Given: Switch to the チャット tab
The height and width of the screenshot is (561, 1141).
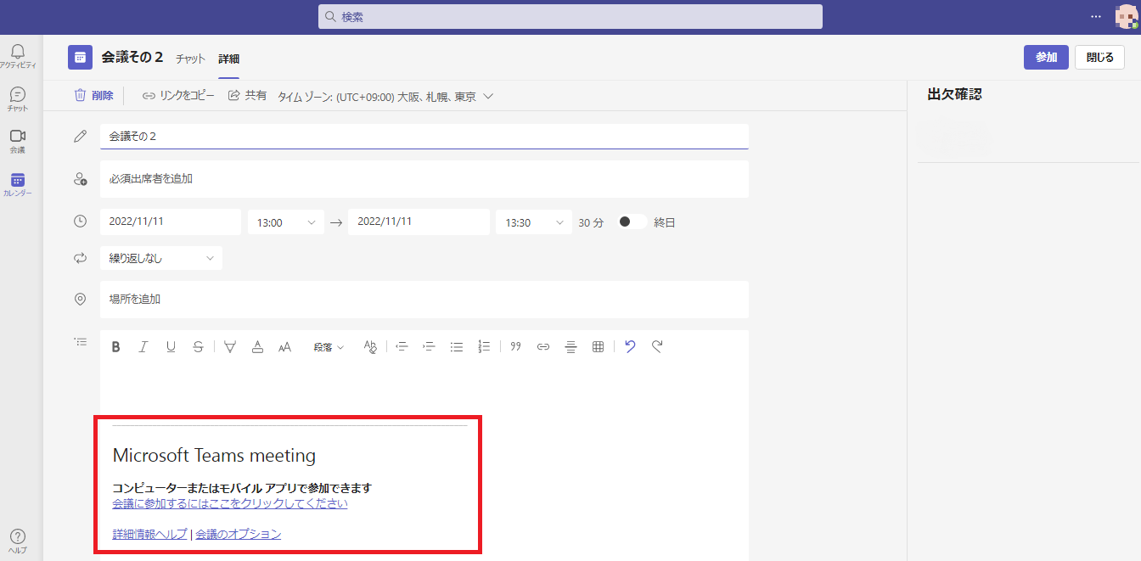Looking at the screenshot, I should click(190, 59).
